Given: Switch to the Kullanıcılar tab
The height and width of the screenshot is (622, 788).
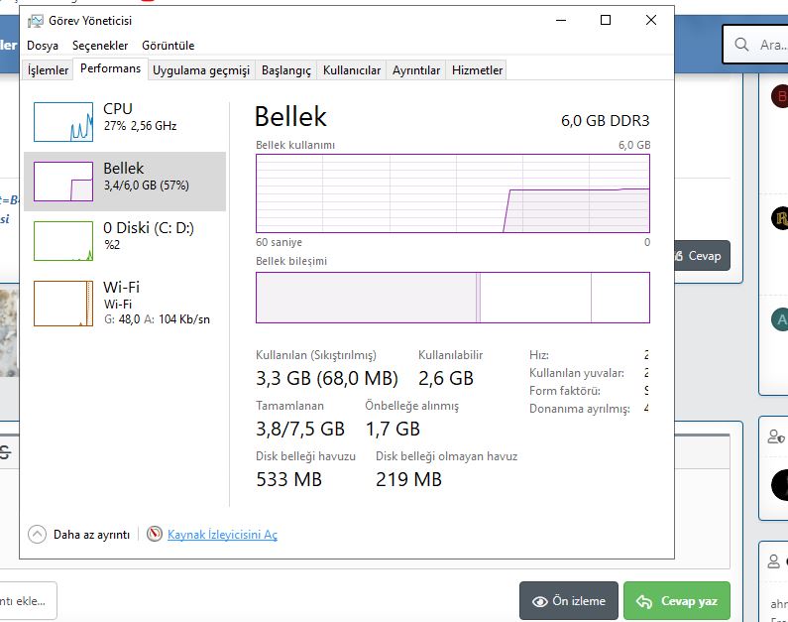Looking at the screenshot, I should [352, 70].
